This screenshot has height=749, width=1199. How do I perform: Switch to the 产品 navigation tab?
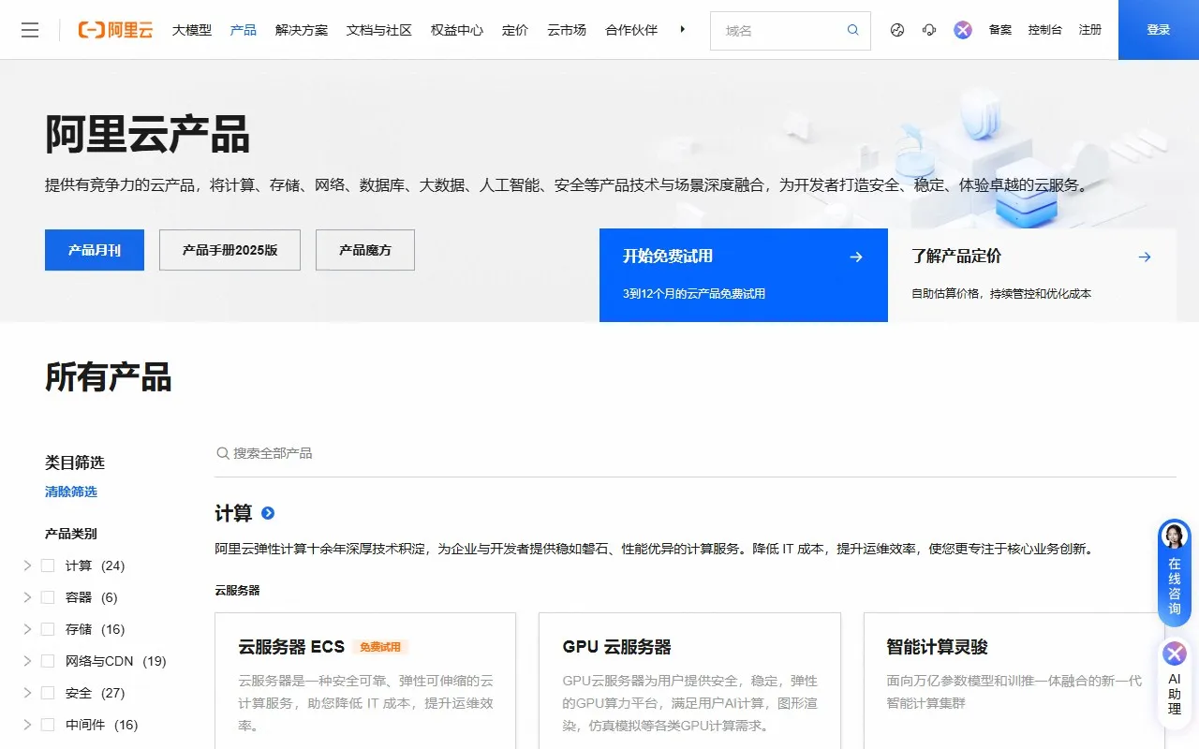tap(243, 29)
